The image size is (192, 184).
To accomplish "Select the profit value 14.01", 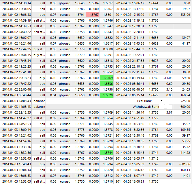I will tap(186, 176).
